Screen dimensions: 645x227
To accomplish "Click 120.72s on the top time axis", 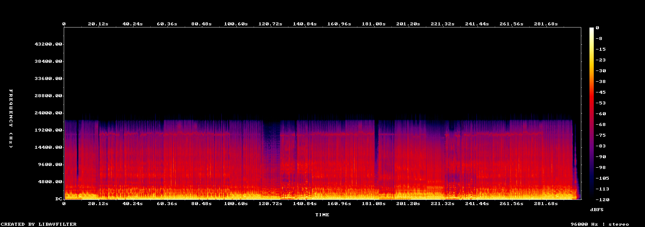I will (270, 24).
